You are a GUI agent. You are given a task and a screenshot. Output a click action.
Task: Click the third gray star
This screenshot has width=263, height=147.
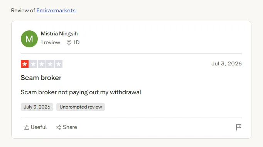(x=42, y=64)
